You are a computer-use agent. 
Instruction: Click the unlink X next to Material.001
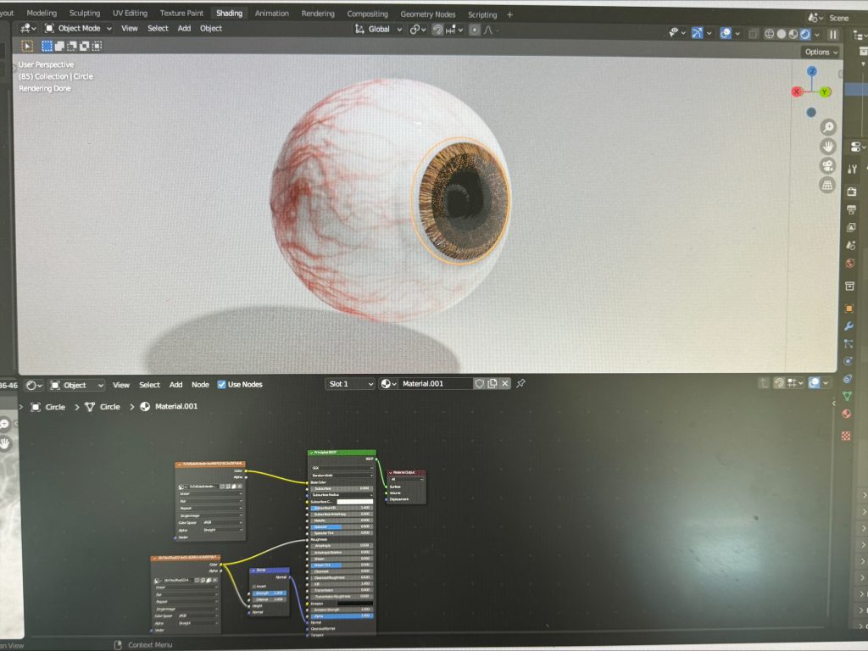505,384
